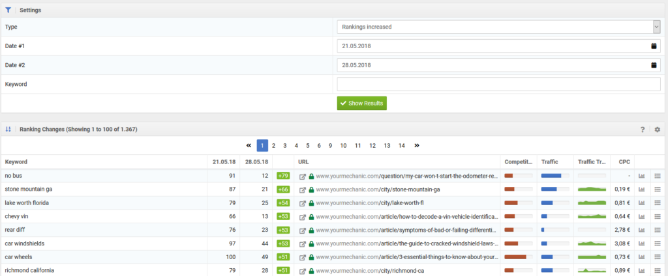The height and width of the screenshot is (276, 668).
Task: Open calendar picker for Date #2
Action: [x=654, y=65]
